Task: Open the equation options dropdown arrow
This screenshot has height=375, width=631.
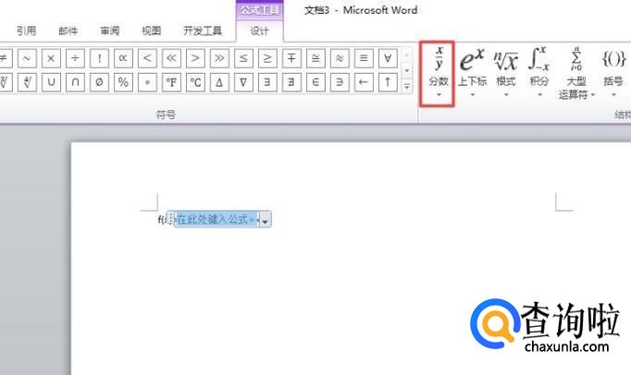Action: coord(265,220)
